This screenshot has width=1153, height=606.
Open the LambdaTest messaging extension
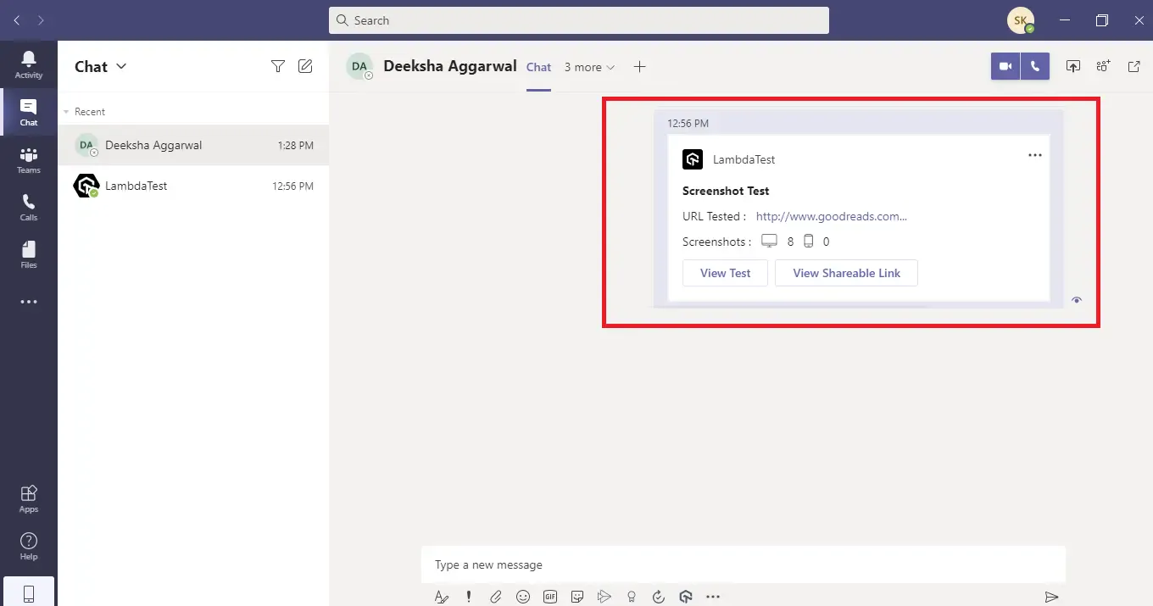[x=686, y=597]
